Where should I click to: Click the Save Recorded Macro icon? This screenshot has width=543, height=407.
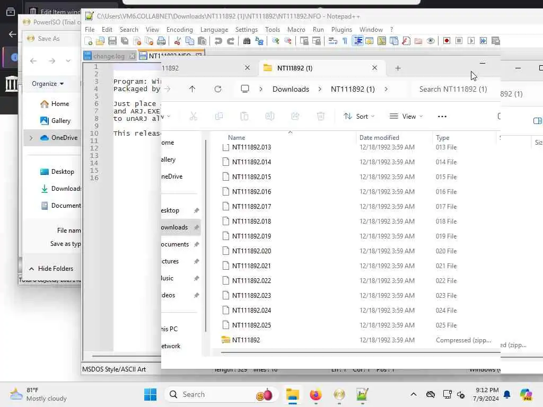pos(496,41)
